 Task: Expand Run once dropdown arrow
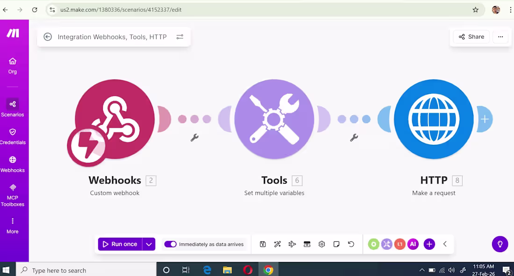coord(149,244)
